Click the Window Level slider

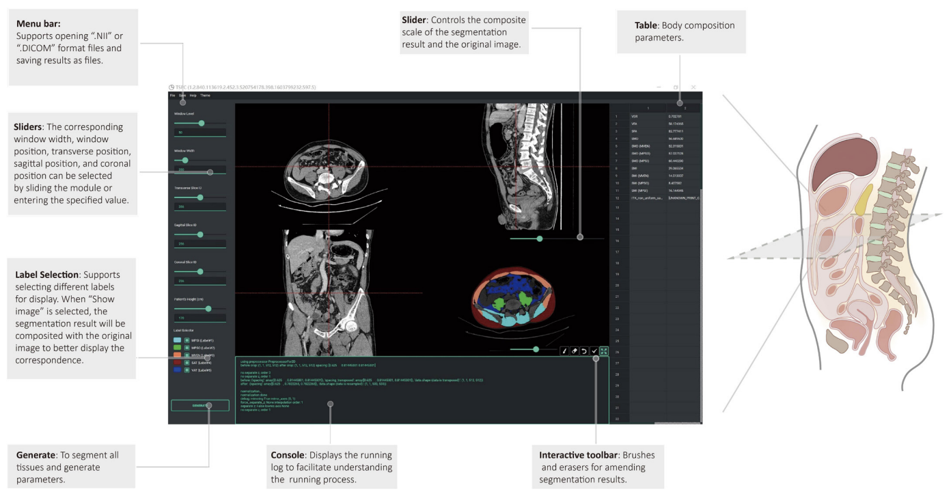200,123
